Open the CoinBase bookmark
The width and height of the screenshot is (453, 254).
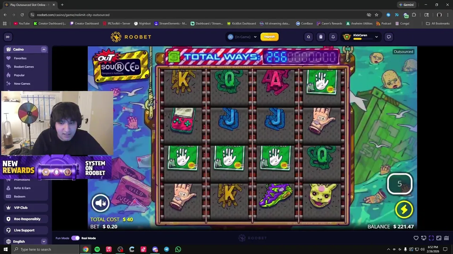pyautogui.click(x=304, y=24)
